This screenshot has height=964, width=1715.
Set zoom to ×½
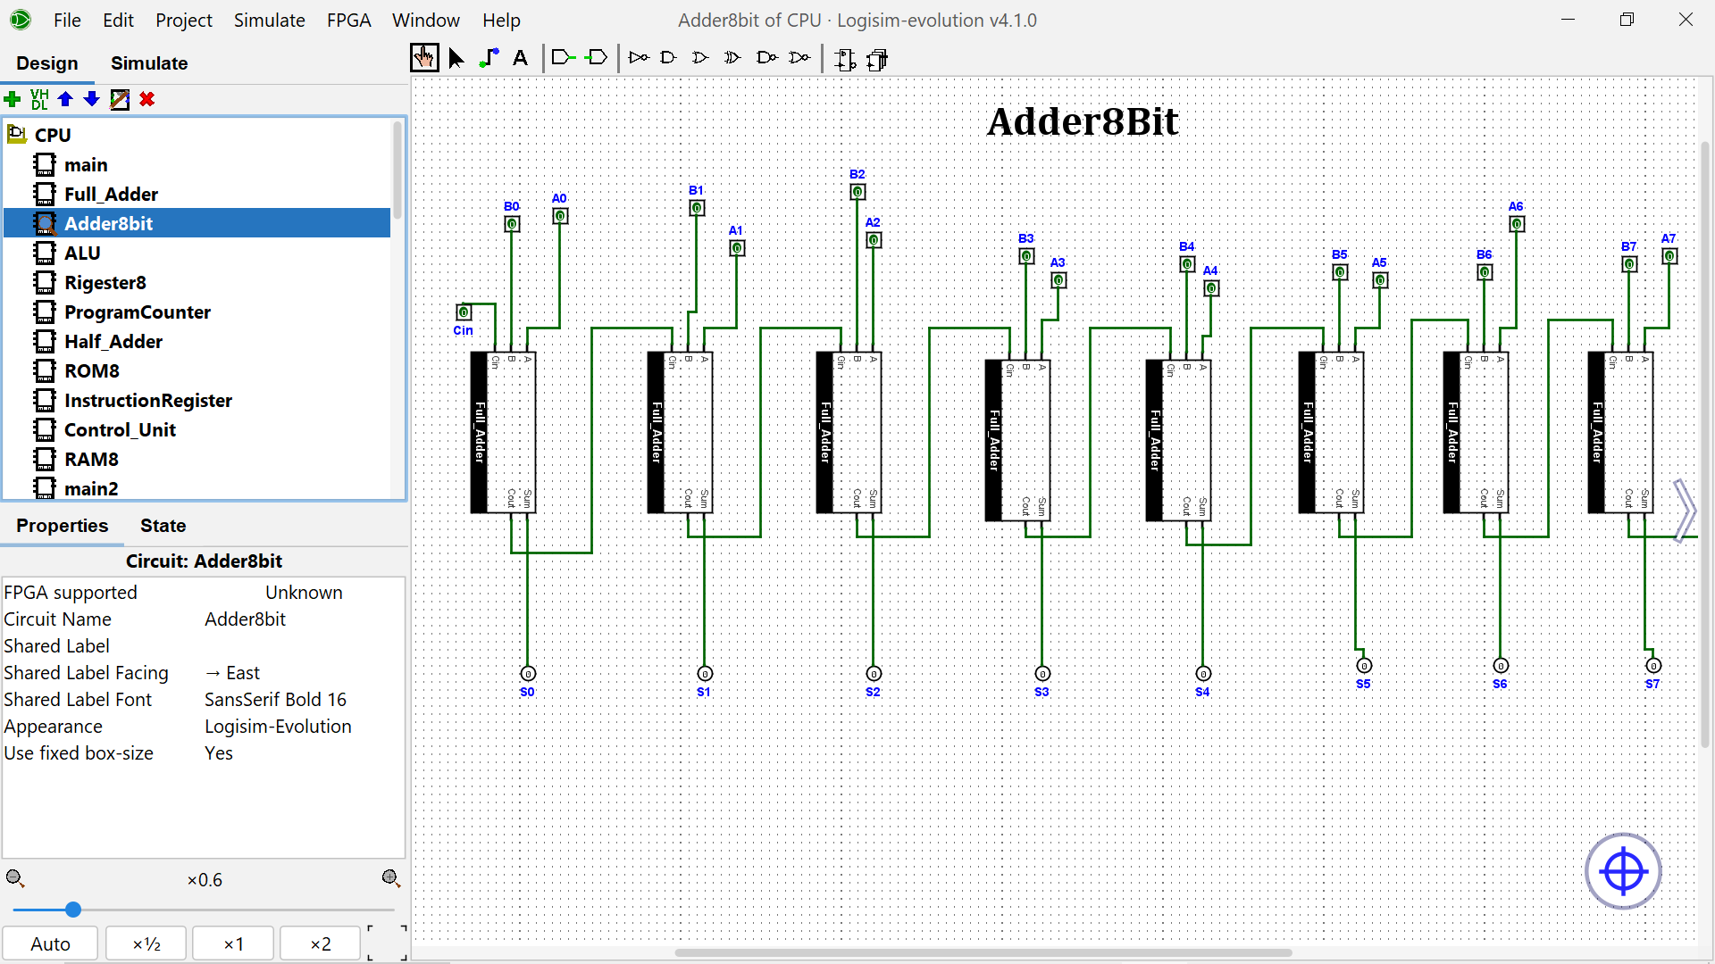click(x=146, y=943)
